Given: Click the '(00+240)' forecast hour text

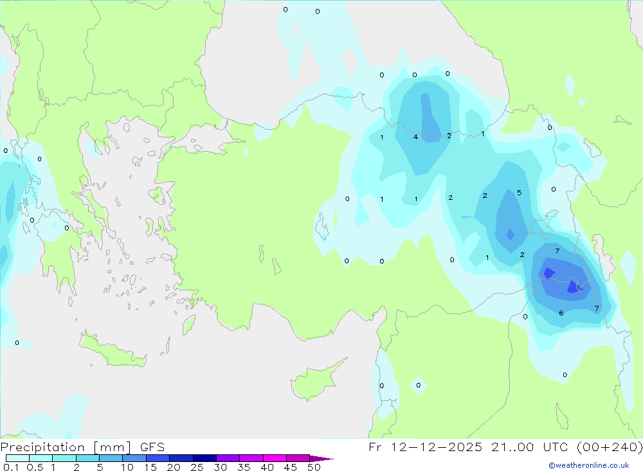Looking at the screenshot, I should coord(610,447).
